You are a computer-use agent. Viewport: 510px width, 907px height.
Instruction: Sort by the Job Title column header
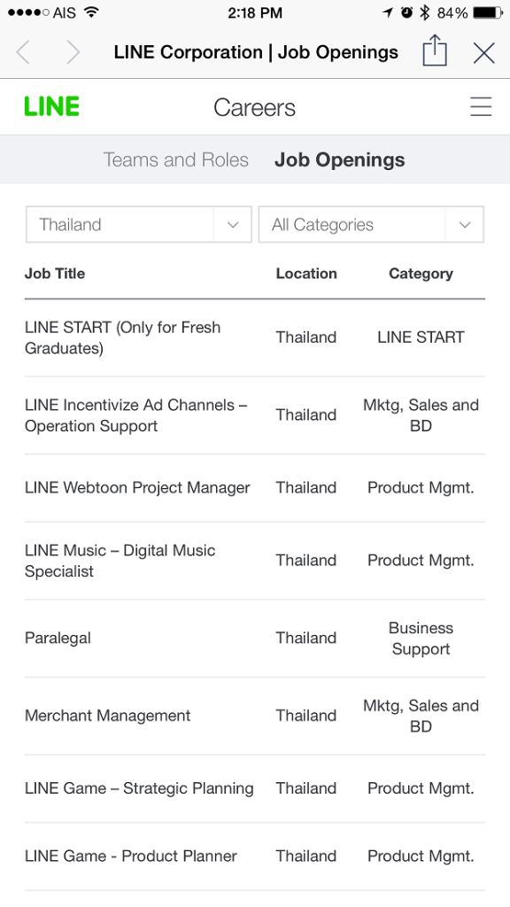click(55, 274)
